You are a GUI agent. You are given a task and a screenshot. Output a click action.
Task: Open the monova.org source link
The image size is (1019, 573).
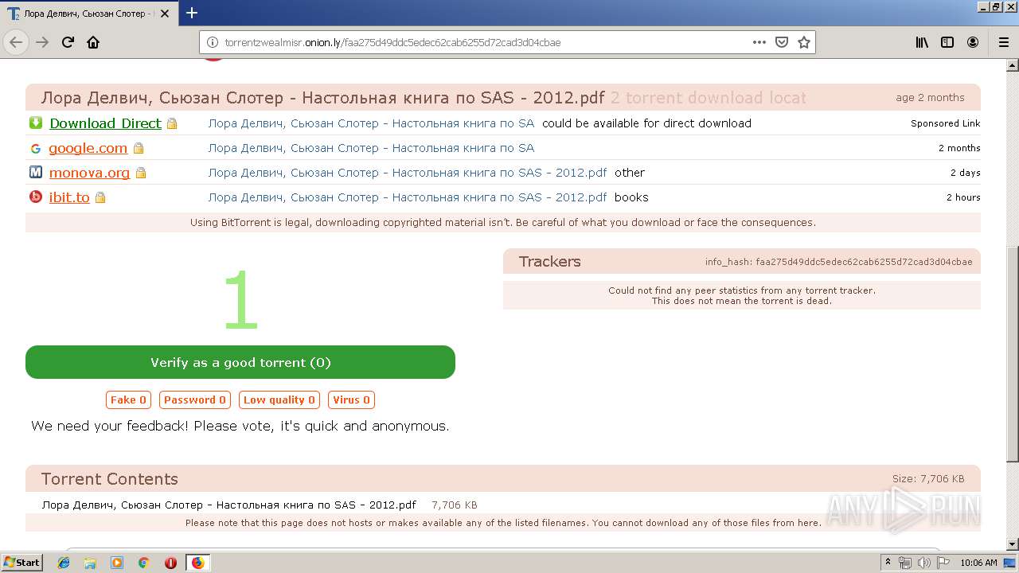click(89, 173)
